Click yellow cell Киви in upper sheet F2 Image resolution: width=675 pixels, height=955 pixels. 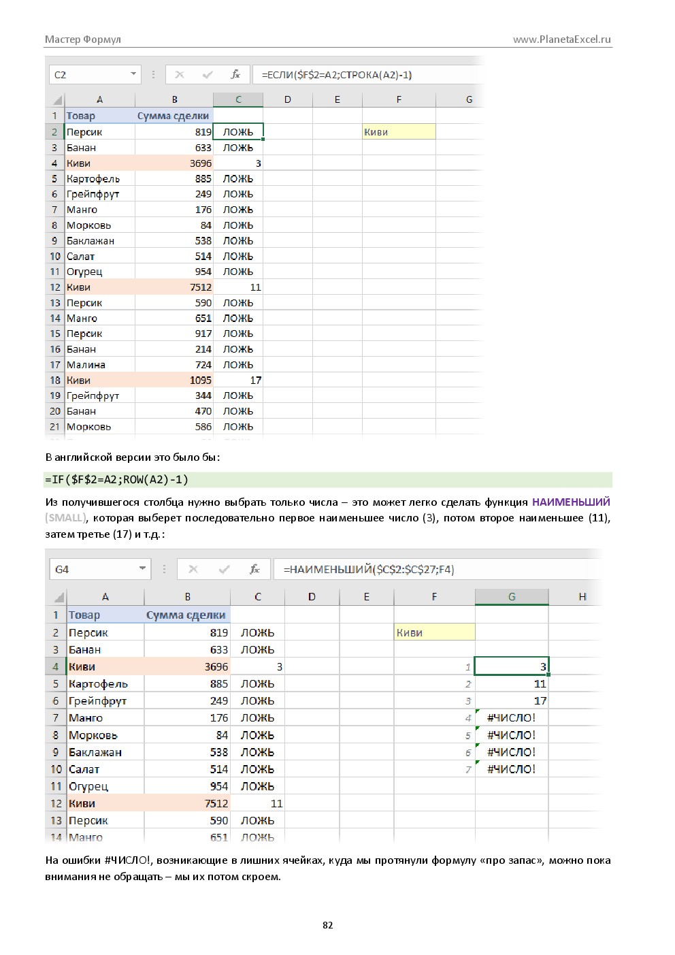[399, 132]
